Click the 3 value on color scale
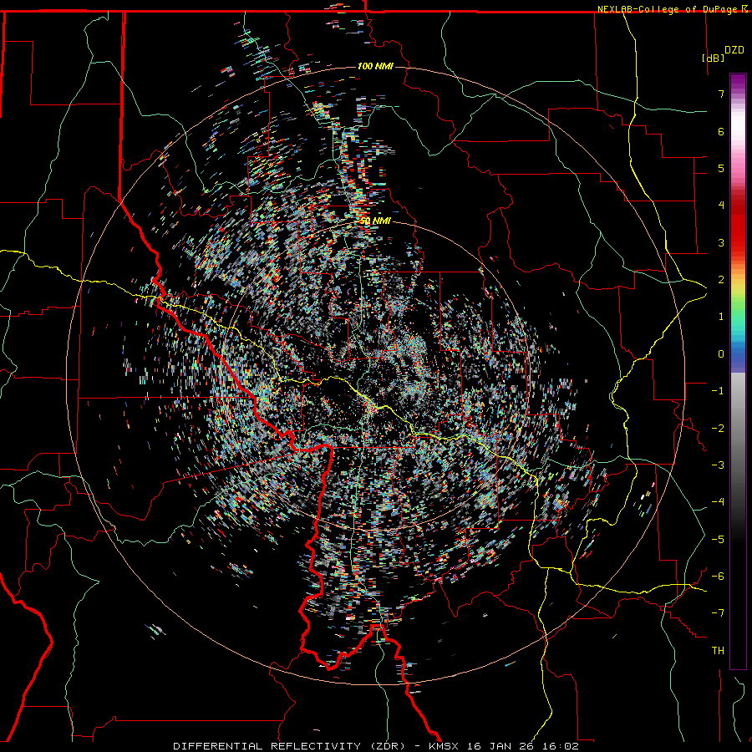Image resolution: width=752 pixels, height=752 pixels. click(x=721, y=242)
